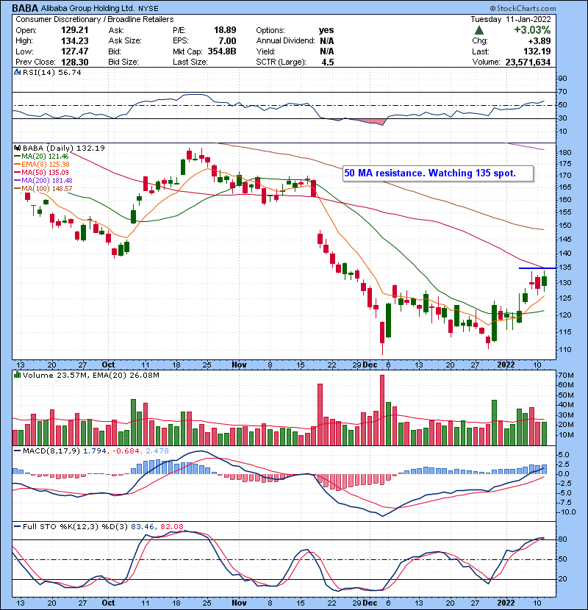
Task: Click the orange line marker beside EMA(8)
Action: 17,165
